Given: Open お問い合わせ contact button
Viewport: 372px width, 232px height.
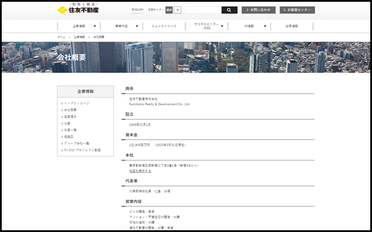Looking at the screenshot, I should point(259,10).
